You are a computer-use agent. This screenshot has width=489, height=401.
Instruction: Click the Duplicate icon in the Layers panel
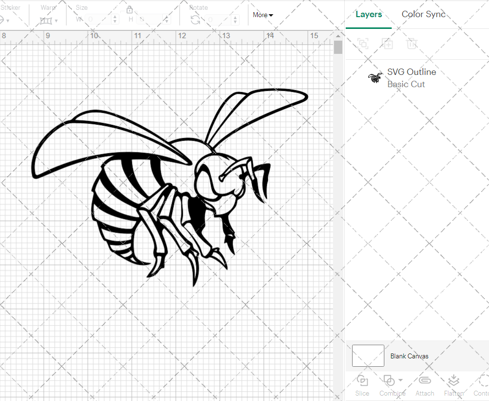coord(388,44)
